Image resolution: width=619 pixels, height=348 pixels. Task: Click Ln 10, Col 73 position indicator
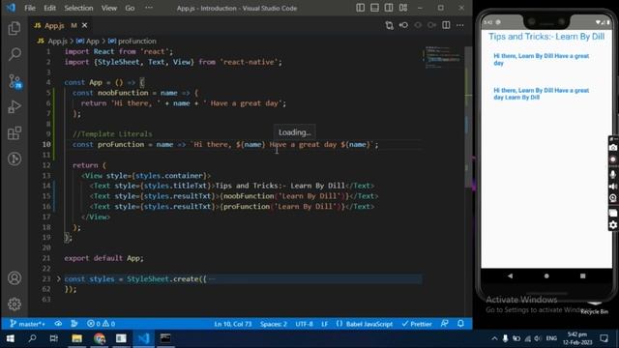232,324
